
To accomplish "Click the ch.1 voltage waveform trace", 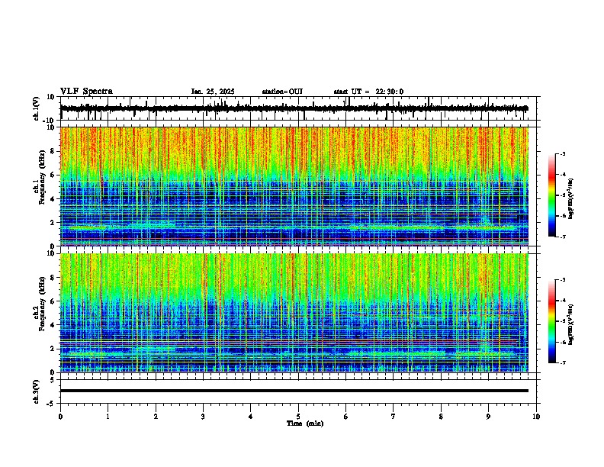I will click(x=294, y=108).
